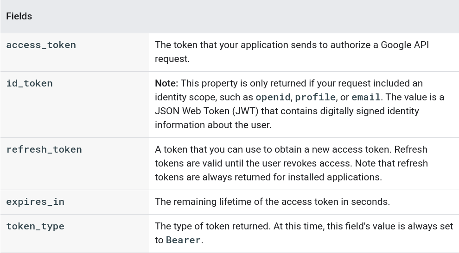Click the Bearer code value
Viewport: 459px width, 253px height.
pos(183,240)
